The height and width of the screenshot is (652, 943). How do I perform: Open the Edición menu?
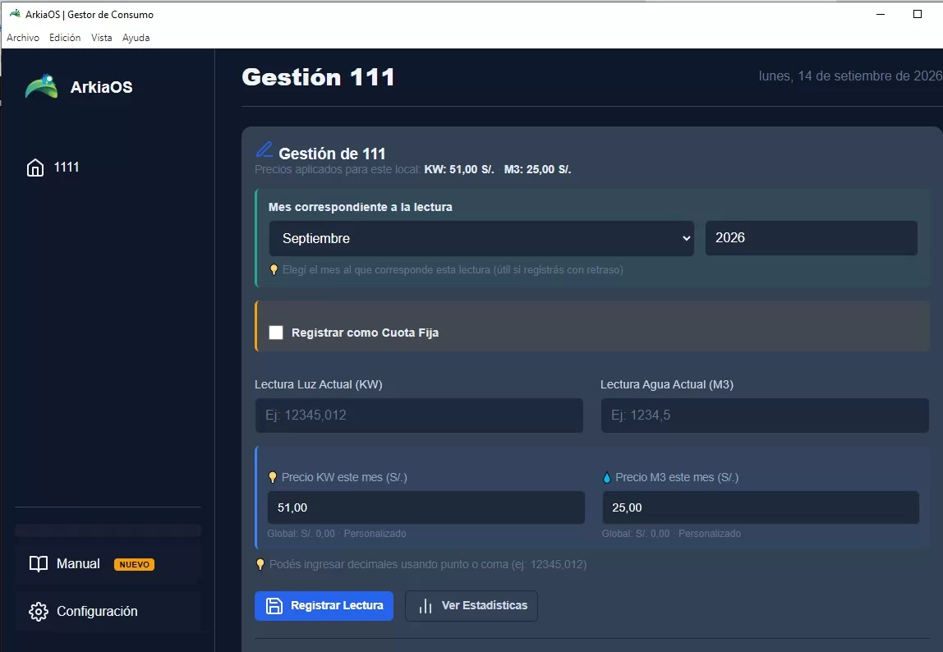pos(65,37)
